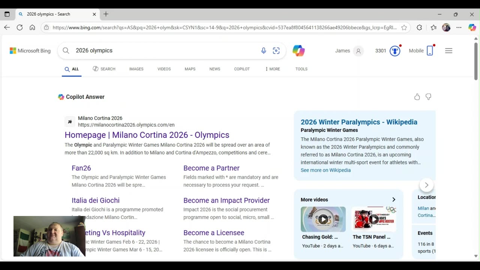Open the Mobile phone icon

coord(430,51)
